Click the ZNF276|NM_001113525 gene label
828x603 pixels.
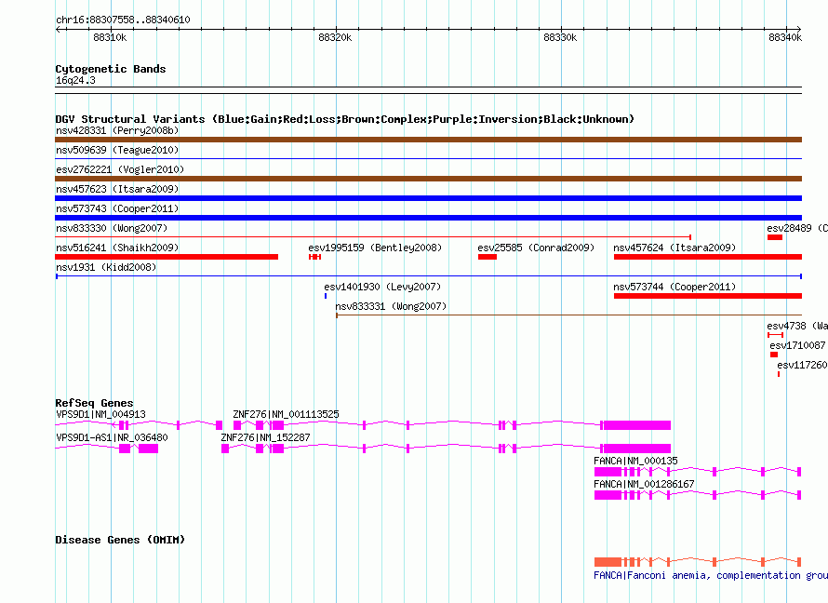[287, 414]
